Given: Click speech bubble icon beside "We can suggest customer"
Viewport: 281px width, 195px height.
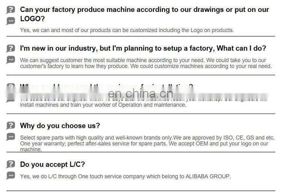Looking at the screenshot, I should pos(11,60).
